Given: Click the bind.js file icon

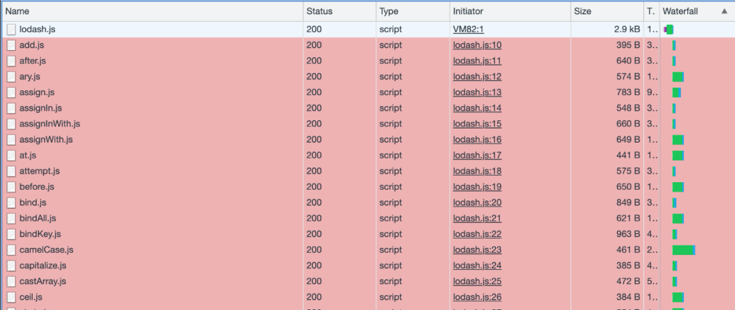Looking at the screenshot, I should [x=12, y=203].
